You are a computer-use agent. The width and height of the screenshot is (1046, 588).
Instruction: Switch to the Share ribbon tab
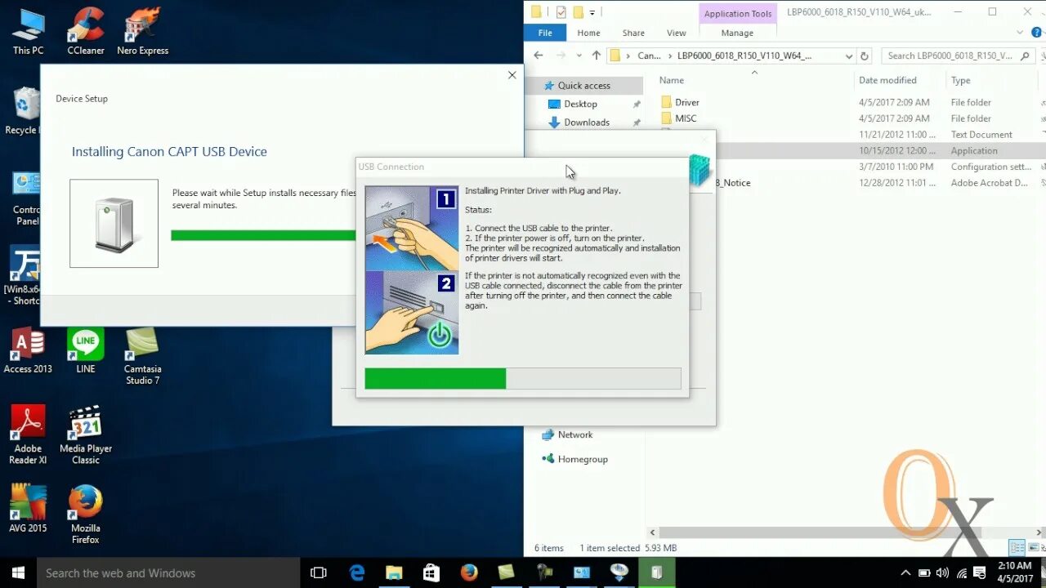pyautogui.click(x=633, y=33)
